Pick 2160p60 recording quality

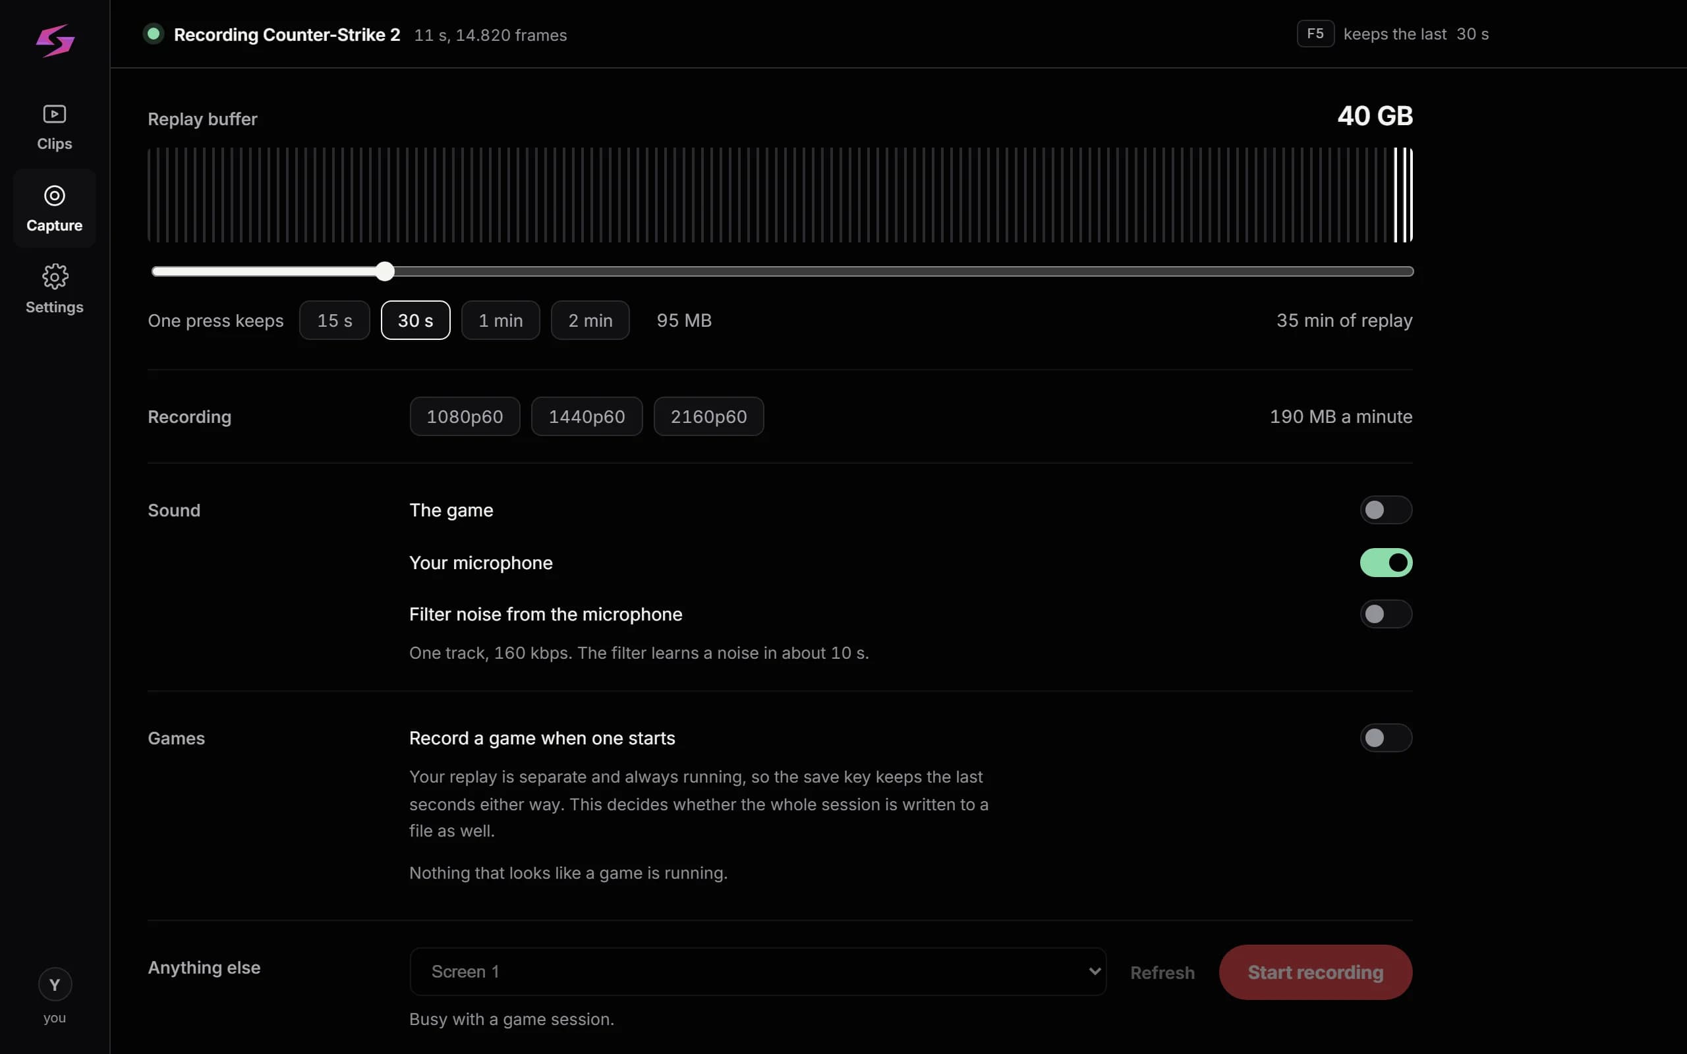[x=709, y=417]
